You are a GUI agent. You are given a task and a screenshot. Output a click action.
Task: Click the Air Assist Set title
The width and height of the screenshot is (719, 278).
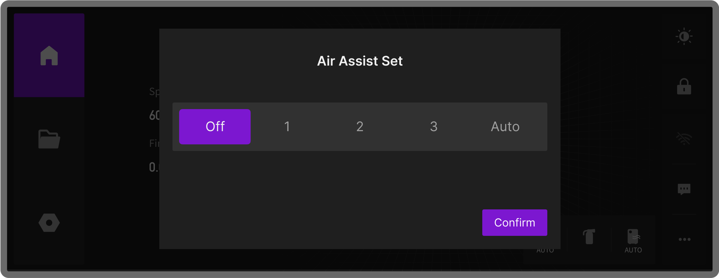[x=359, y=61]
